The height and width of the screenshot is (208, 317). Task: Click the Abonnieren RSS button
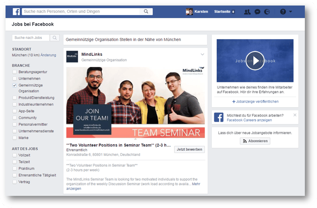click(255, 141)
